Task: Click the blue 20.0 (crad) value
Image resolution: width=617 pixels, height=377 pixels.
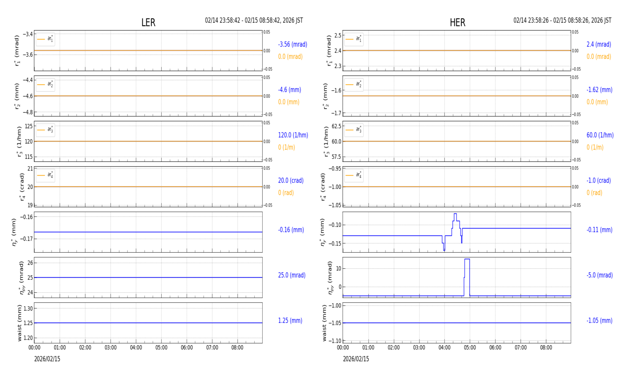Action: [x=291, y=181]
